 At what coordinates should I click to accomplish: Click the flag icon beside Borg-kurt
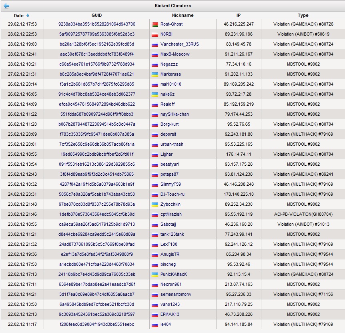[155, 125]
